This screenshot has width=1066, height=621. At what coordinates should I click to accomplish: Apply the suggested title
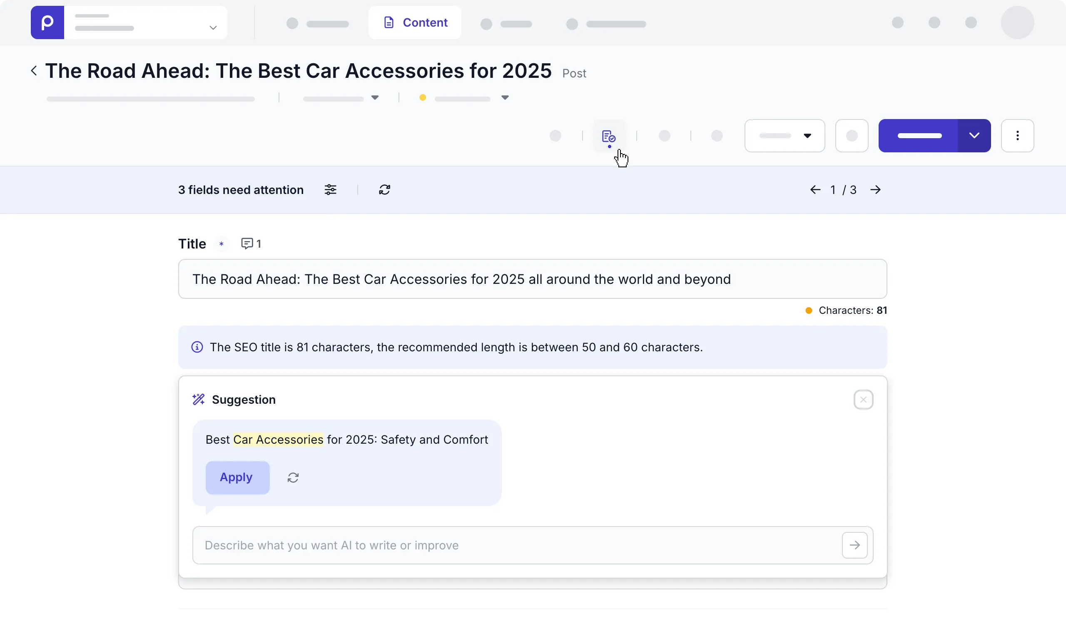(237, 477)
